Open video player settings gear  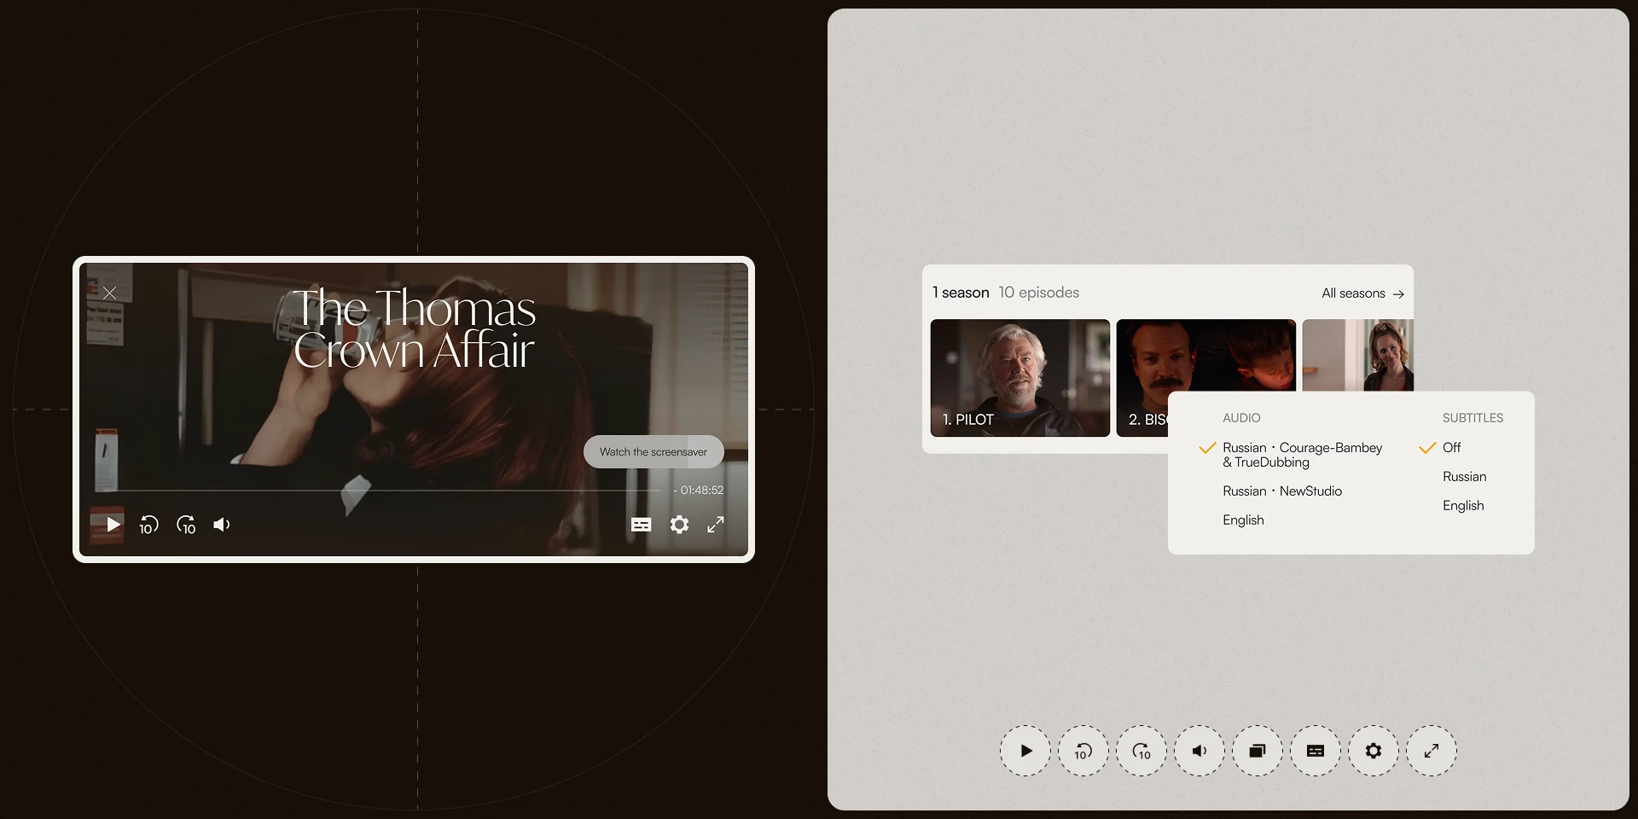[x=679, y=525]
